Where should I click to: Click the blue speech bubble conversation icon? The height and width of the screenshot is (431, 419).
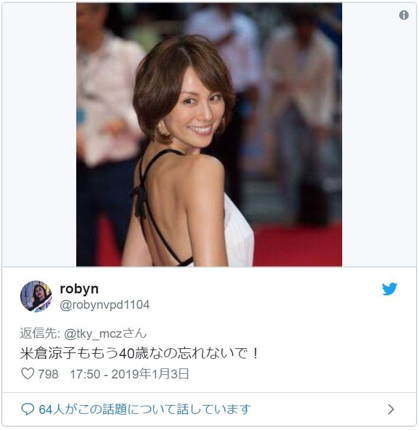[x=27, y=409]
